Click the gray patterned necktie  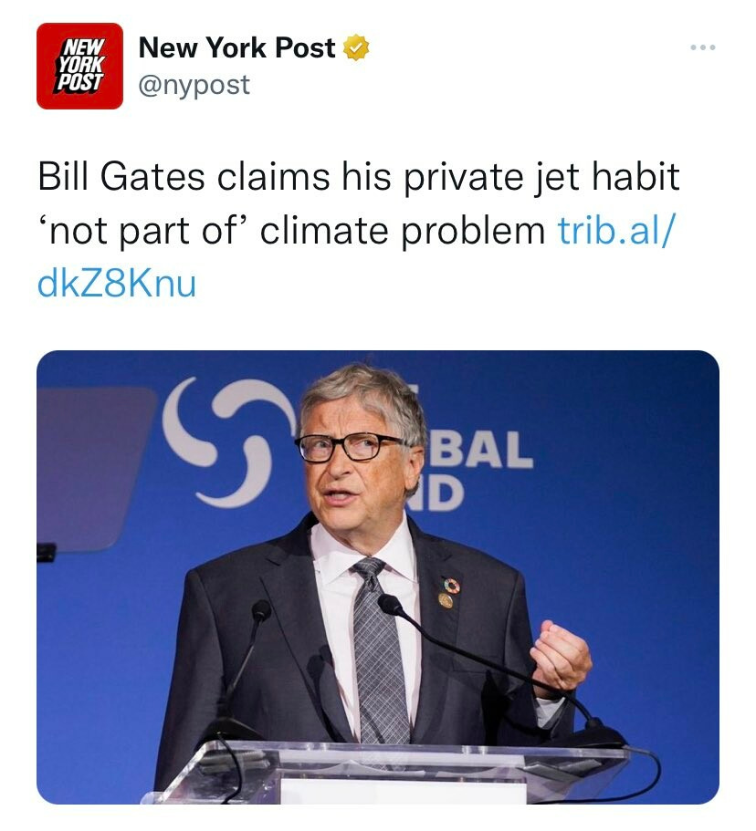coord(378,651)
